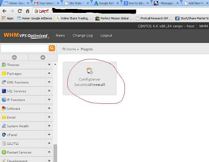Click the Email envelope icon
209x162 pixels.
click(4, 117)
